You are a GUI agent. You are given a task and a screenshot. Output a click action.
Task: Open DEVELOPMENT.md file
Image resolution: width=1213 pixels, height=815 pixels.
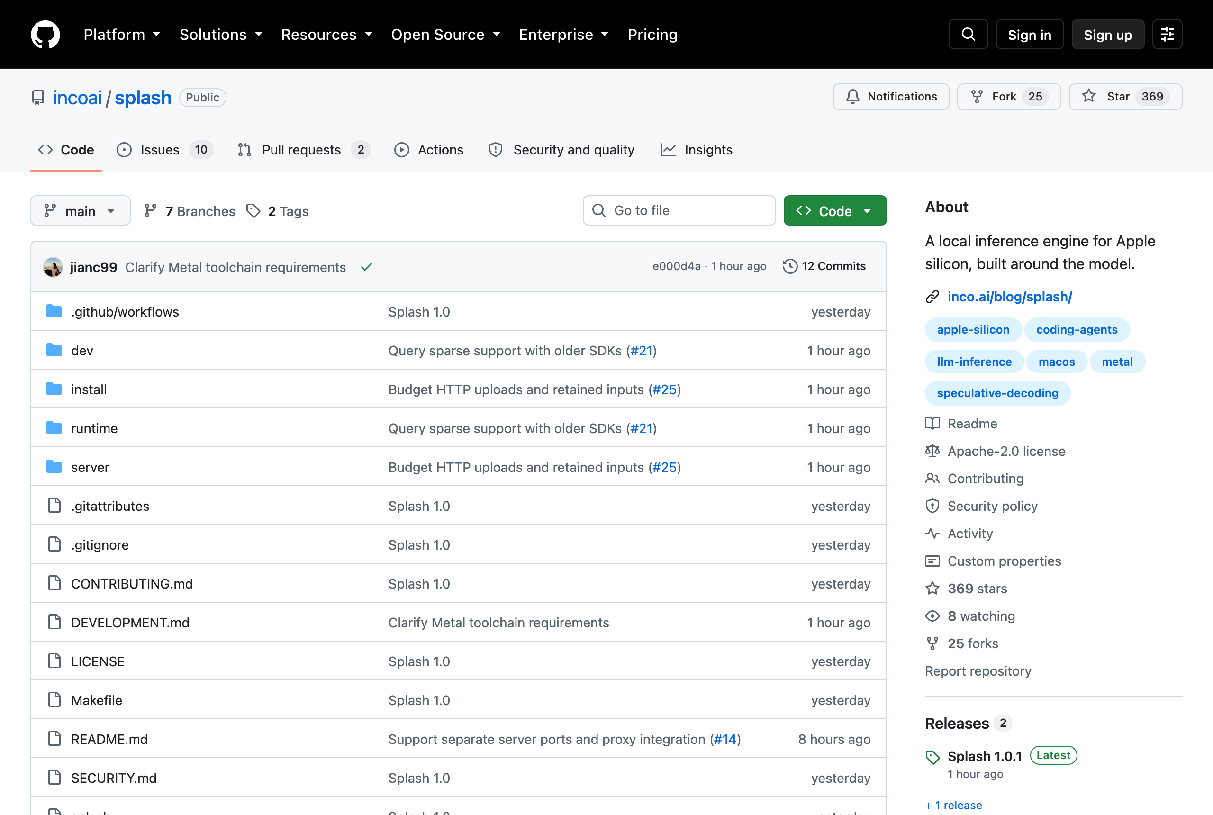[130, 623]
